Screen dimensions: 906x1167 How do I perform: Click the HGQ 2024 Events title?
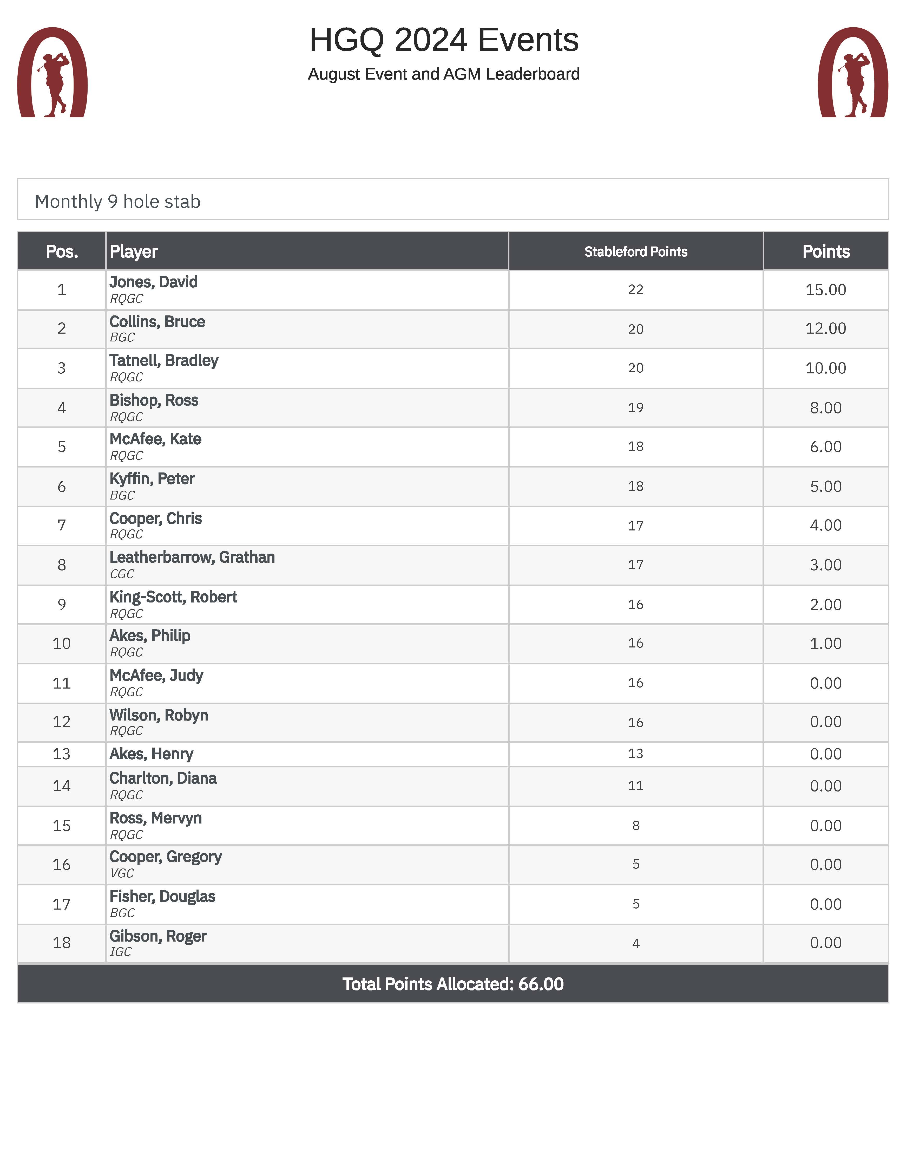[444, 40]
